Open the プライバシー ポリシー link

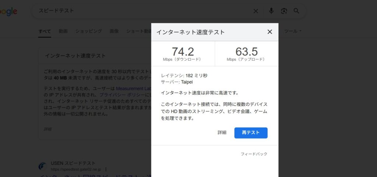pos(122,95)
